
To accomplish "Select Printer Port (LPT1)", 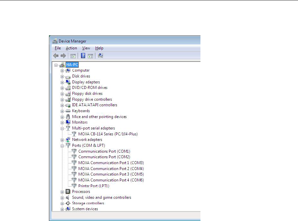I will click(94, 186).
